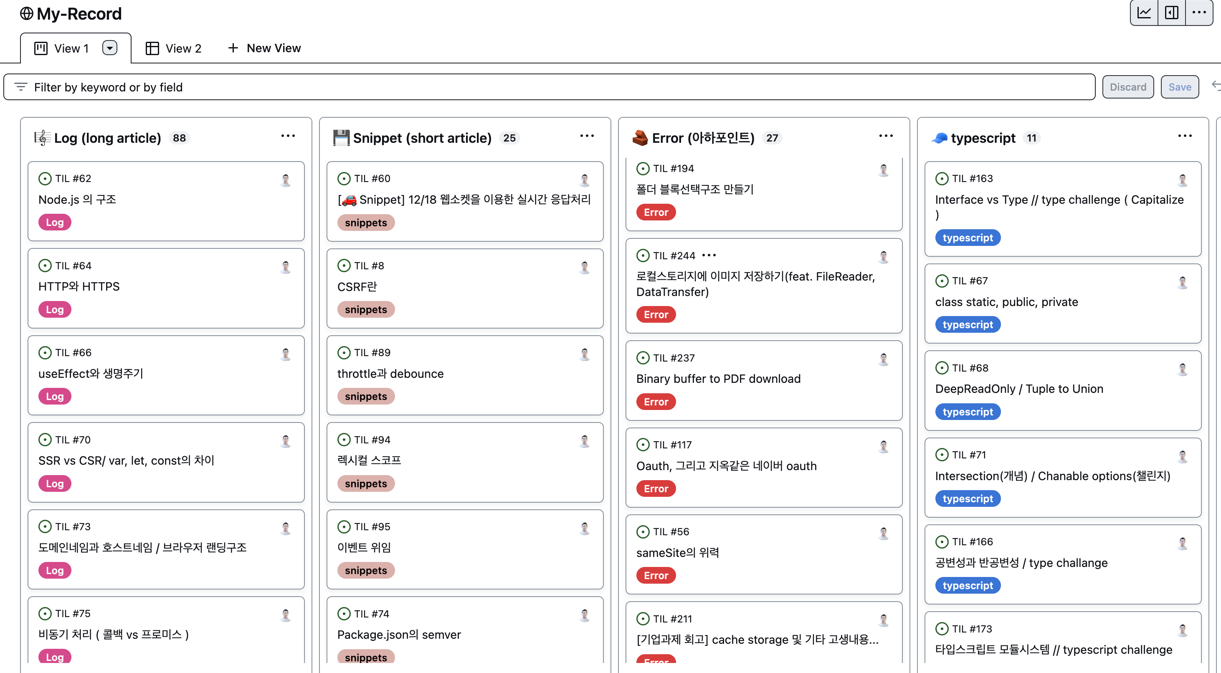Toggle the side panel layout icon
Image resolution: width=1221 pixels, height=673 pixels.
click(1171, 13)
